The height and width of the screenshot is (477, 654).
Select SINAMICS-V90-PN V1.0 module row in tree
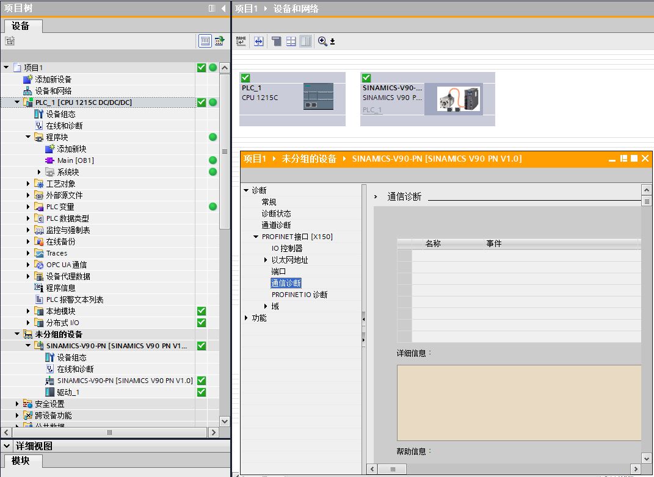(125, 381)
